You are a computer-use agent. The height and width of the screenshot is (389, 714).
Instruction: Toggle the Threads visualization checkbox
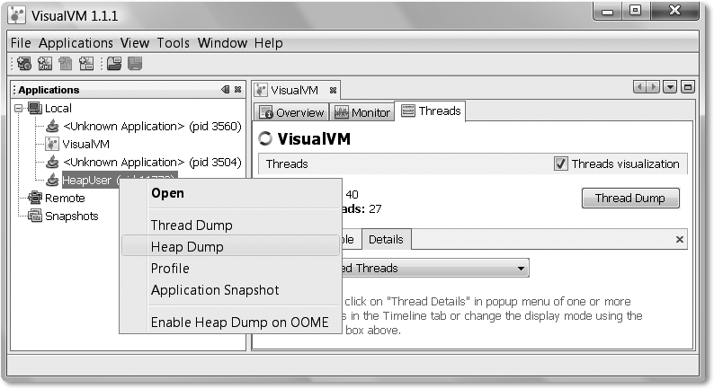click(561, 164)
